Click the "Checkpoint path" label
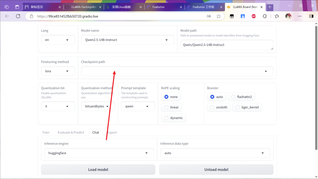The width and height of the screenshot is (318, 179). pos(93,62)
